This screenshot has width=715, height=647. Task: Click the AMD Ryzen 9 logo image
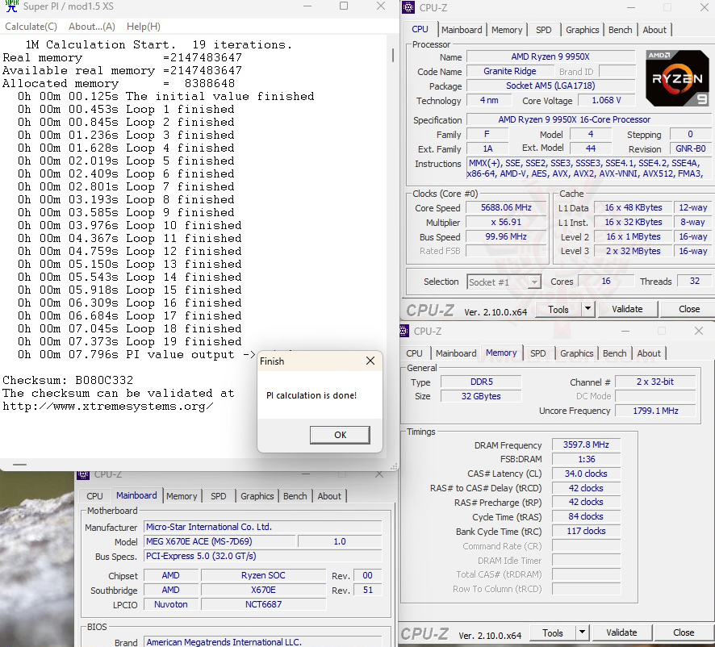click(677, 78)
